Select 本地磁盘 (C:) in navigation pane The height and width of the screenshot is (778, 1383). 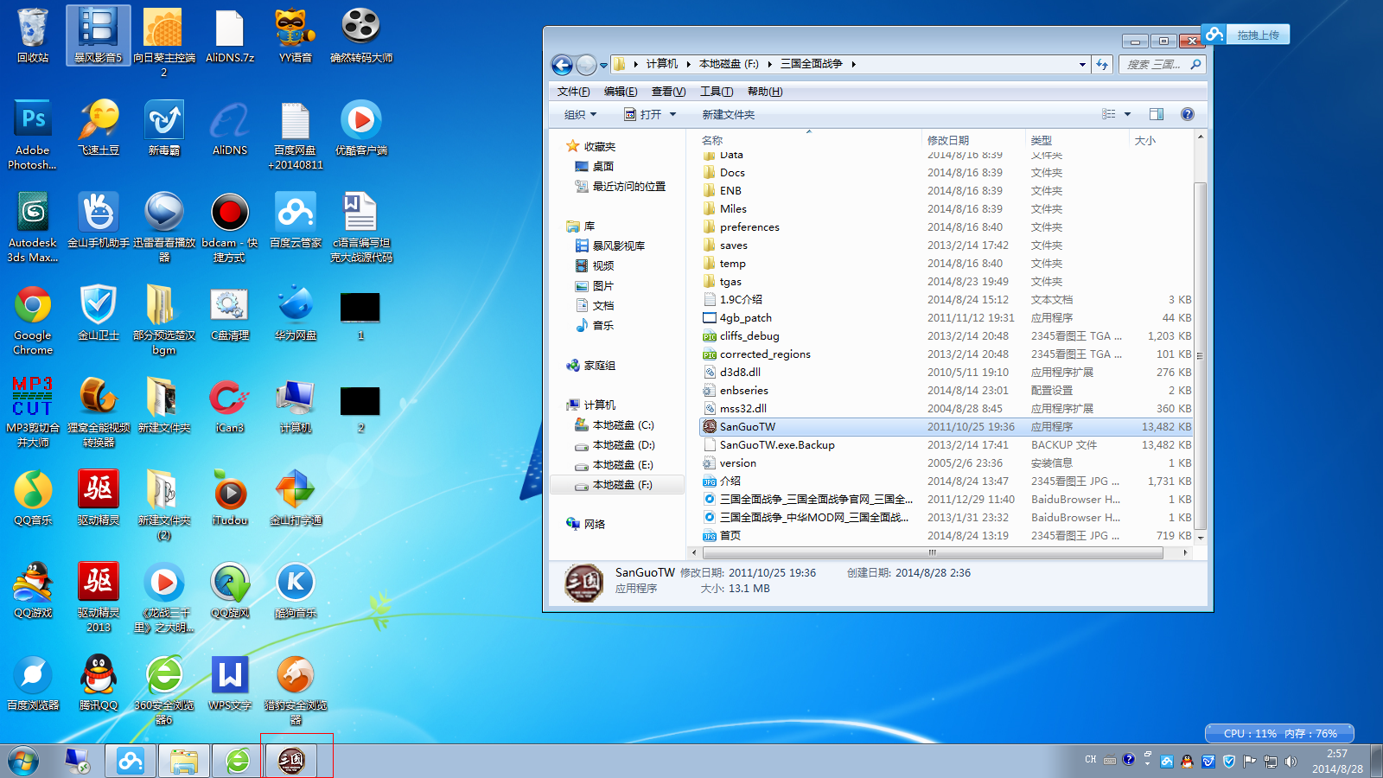(x=622, y=425)
